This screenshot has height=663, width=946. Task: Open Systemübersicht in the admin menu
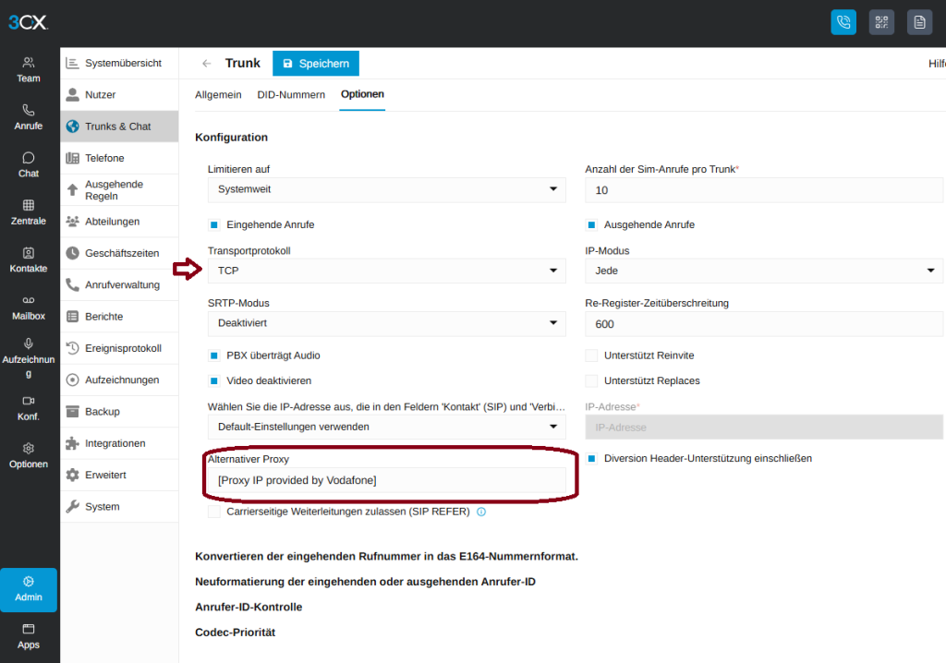119,63
